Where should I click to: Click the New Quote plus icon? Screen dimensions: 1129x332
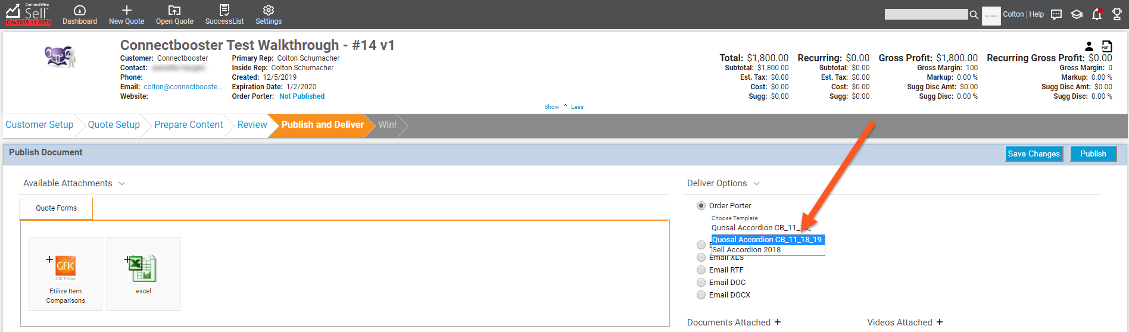(126, 11)
